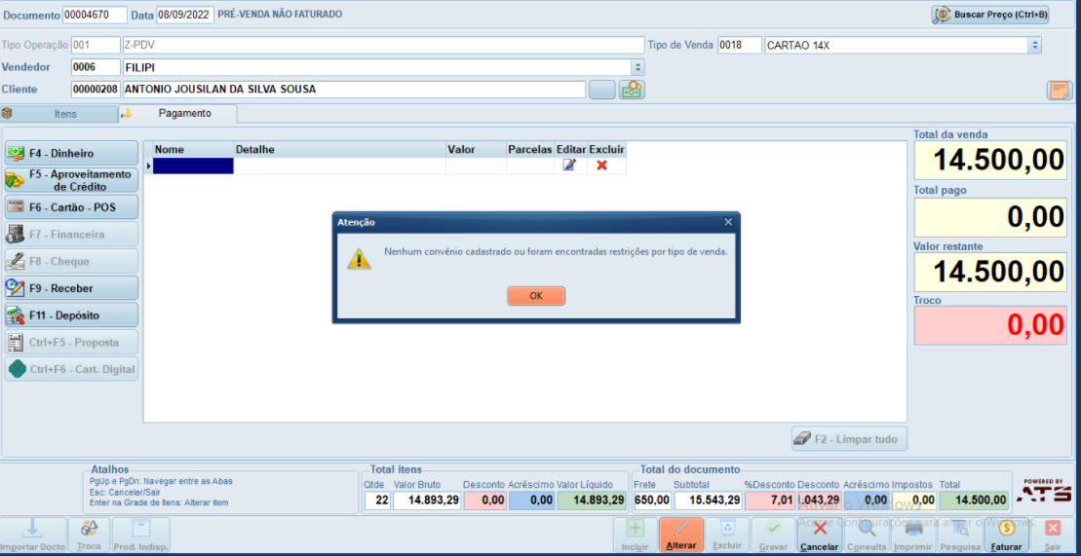Expand the Tipo de Venda dropdown

click(1035, 46)
